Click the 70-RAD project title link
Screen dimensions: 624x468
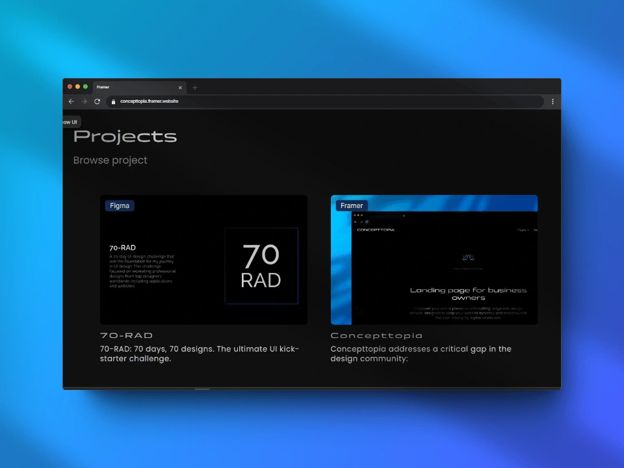127,335
